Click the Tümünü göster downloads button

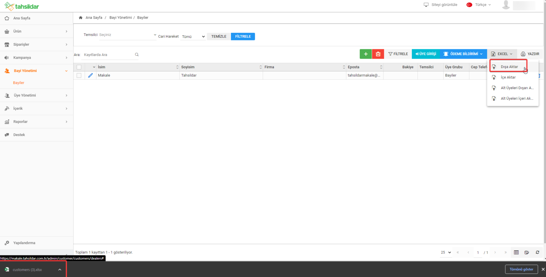click(521, 269)
